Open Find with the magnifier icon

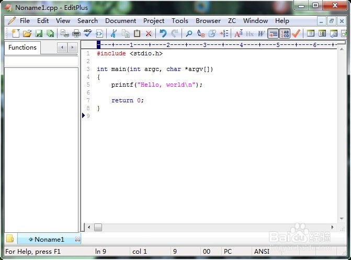click(189, 33)
